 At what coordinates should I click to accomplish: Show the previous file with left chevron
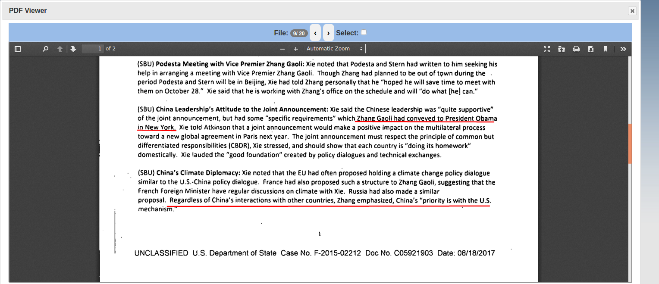click(x=315, y=33)
